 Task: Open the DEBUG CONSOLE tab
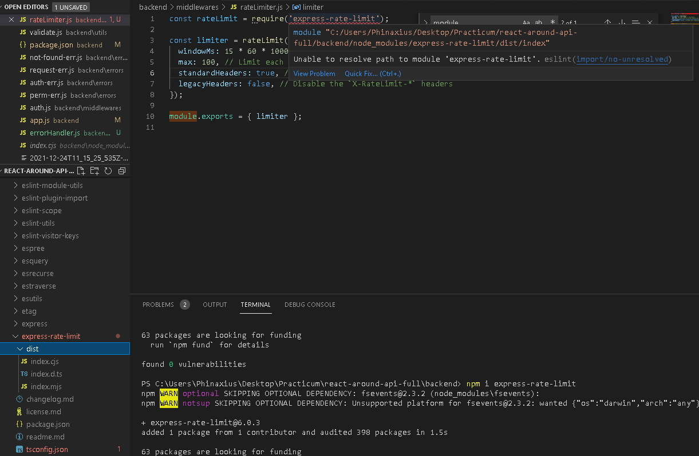click(x=310, y=305)
